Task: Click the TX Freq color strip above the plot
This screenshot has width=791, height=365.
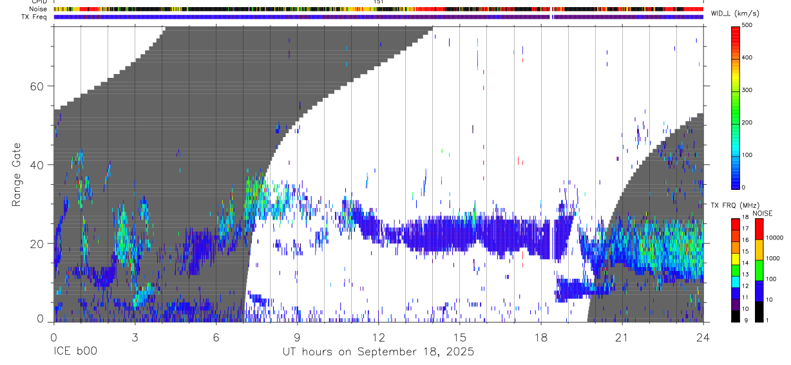Action: click(x=378, y=17)
